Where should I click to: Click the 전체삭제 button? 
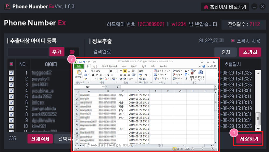pyautogui.click(x=40, y=139)
